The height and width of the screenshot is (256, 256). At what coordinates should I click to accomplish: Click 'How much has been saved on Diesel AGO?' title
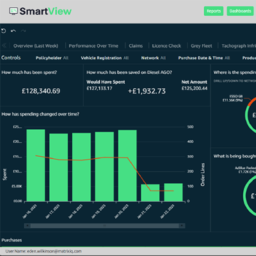click(129, 72)
